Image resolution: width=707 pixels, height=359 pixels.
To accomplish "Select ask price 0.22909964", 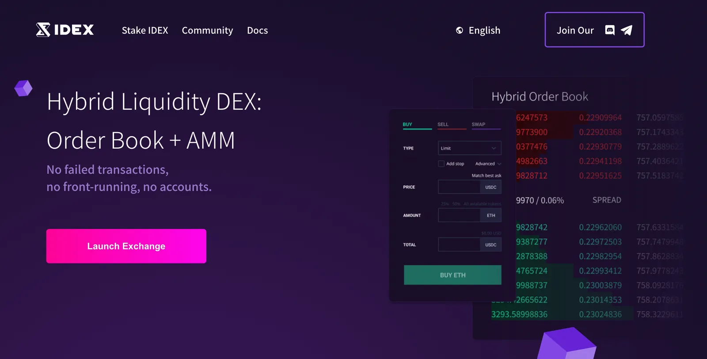I will click(600, 118).
